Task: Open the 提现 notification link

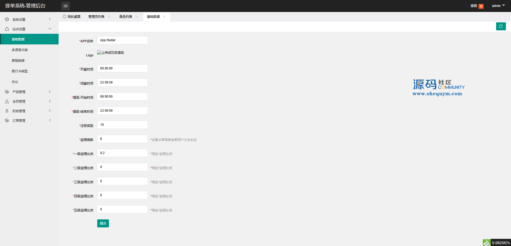Action: [474, 6]
